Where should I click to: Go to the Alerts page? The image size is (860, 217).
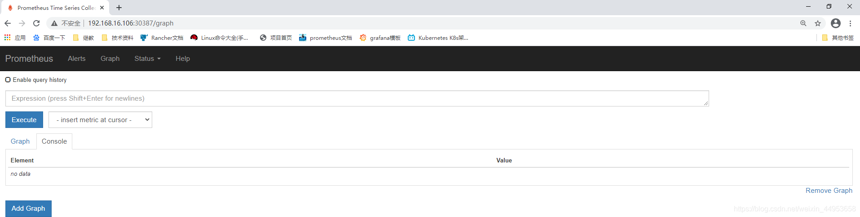(77, 59)
